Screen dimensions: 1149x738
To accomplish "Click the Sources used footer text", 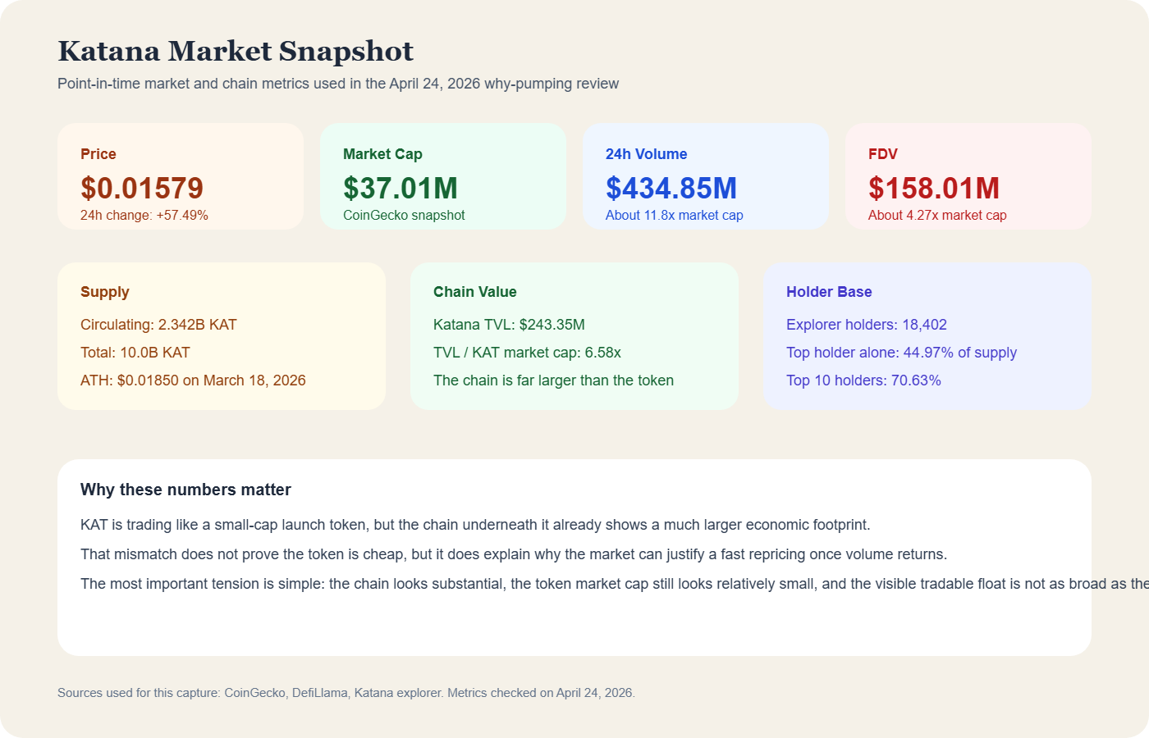I will [x=346, y=693].
